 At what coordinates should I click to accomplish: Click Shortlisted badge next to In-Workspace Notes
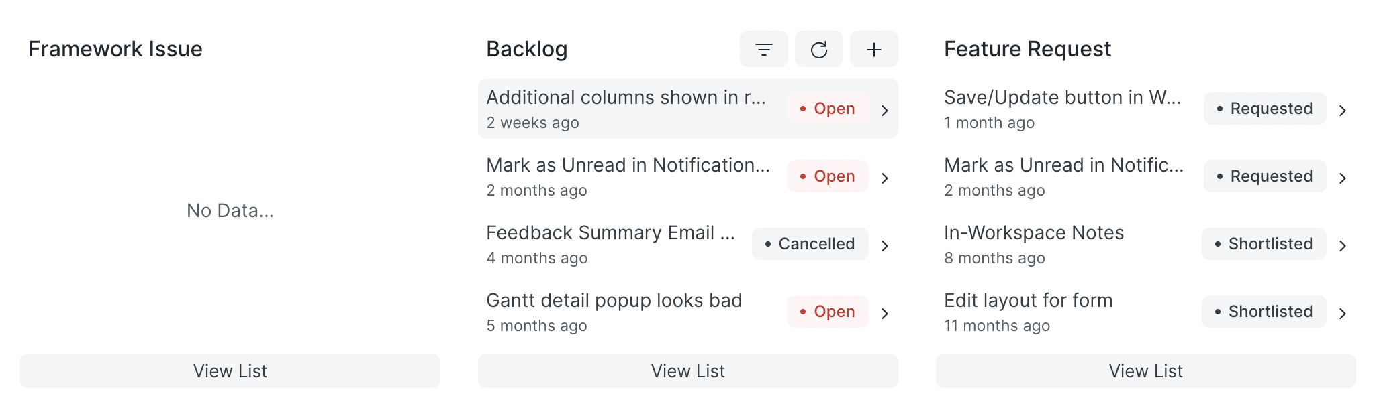[1263, 244]
